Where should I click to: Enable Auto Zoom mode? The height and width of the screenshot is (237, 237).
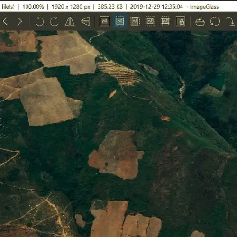104,21
